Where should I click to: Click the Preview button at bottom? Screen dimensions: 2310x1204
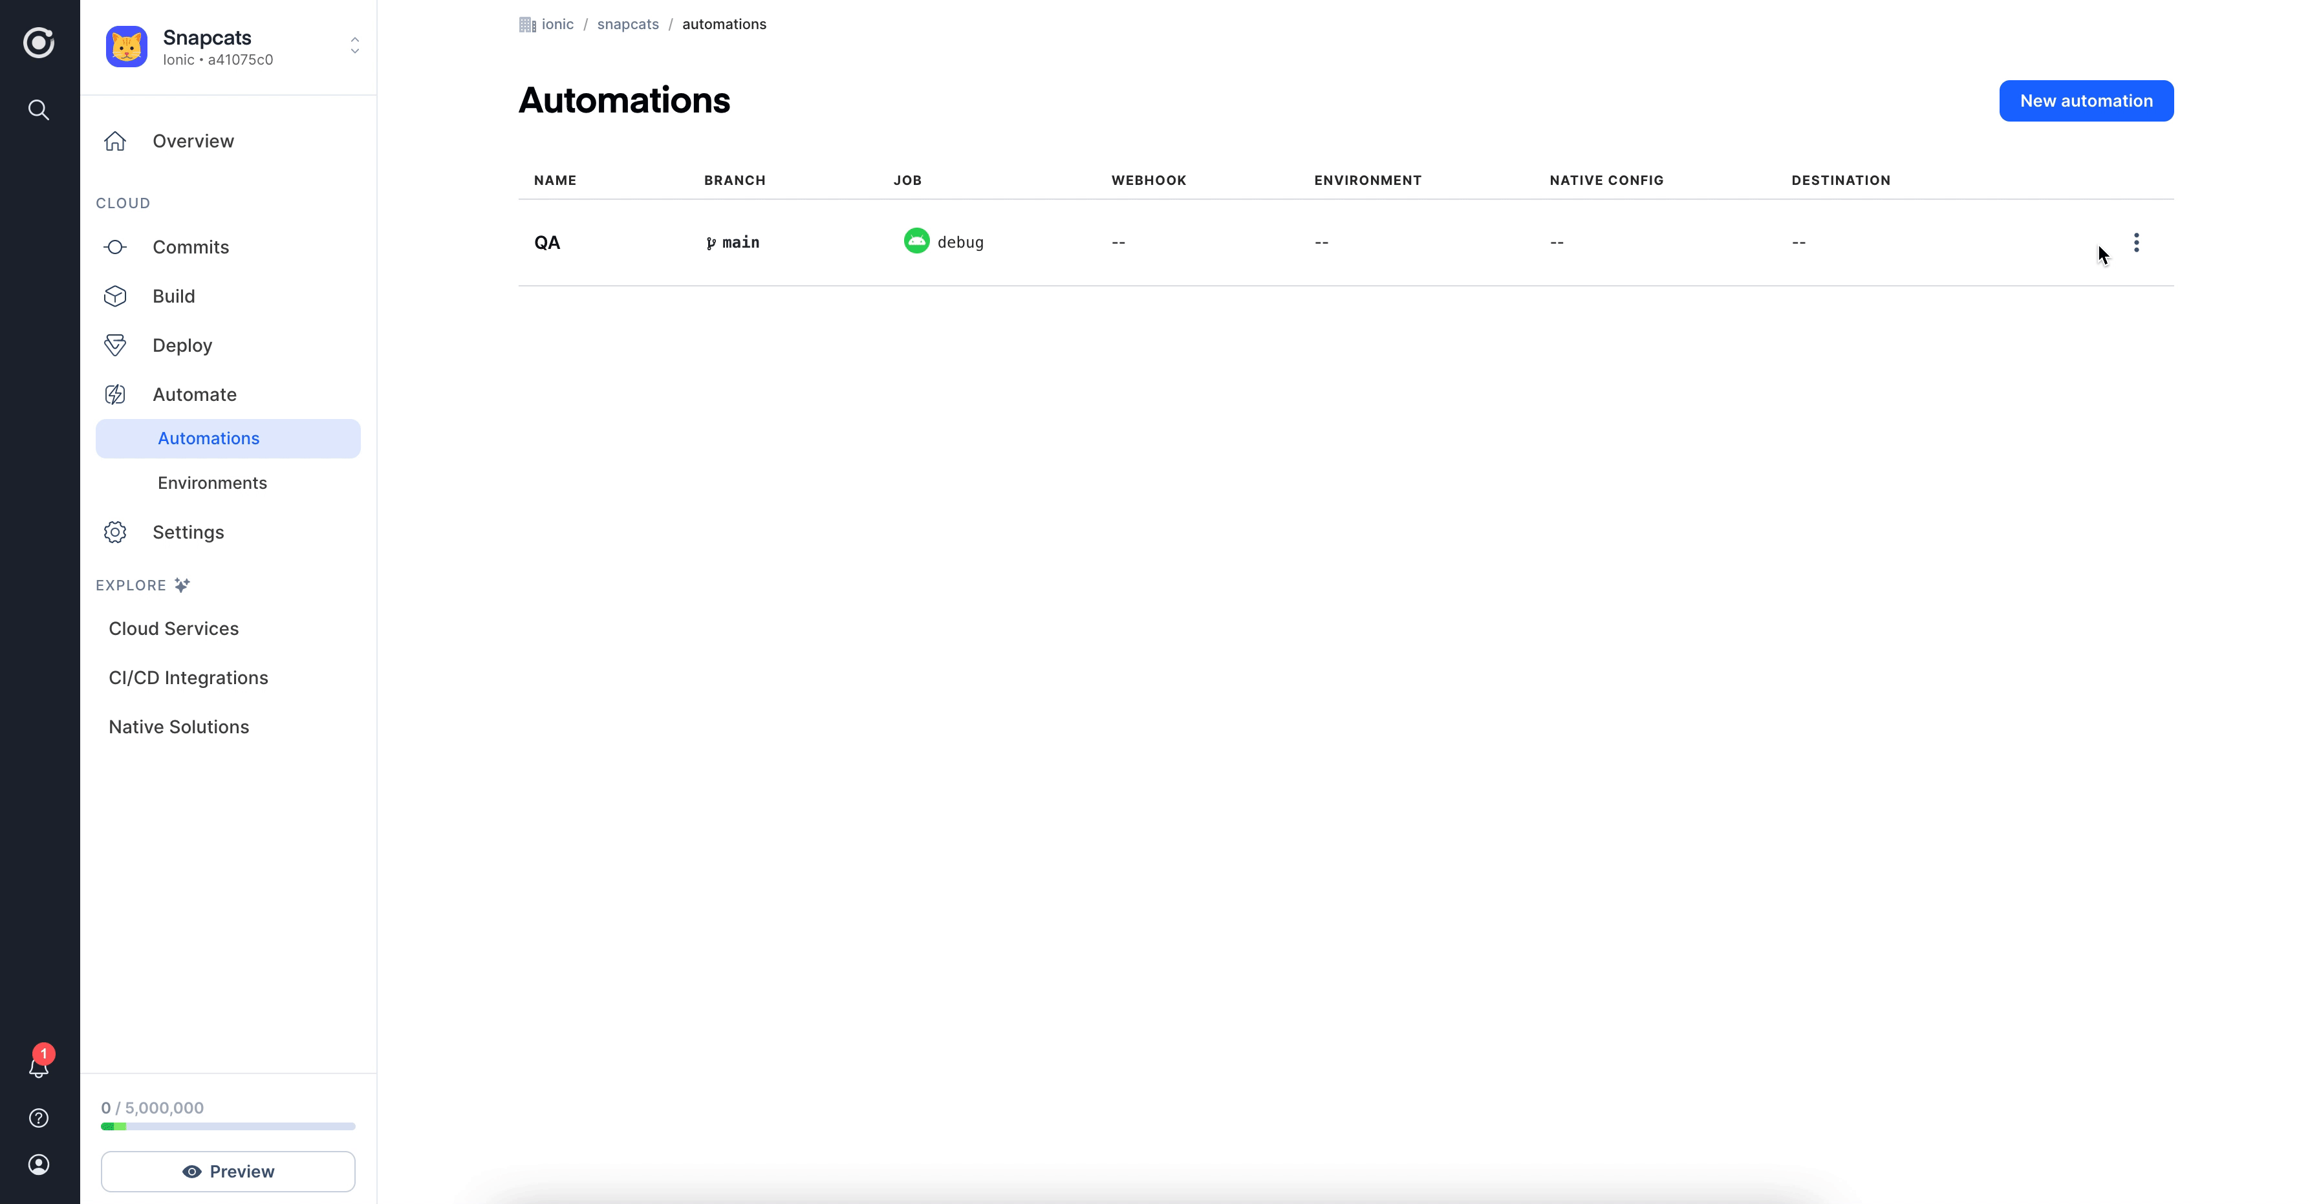(x=228, y=1170)
